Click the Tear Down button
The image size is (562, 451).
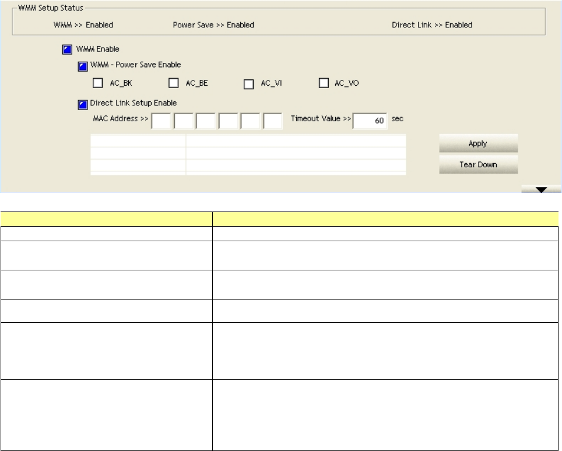[479, 164]
